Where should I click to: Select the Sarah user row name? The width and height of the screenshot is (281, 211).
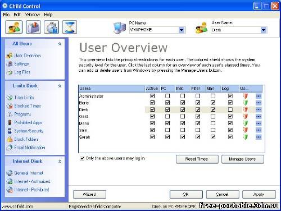(x=84, y=137)
